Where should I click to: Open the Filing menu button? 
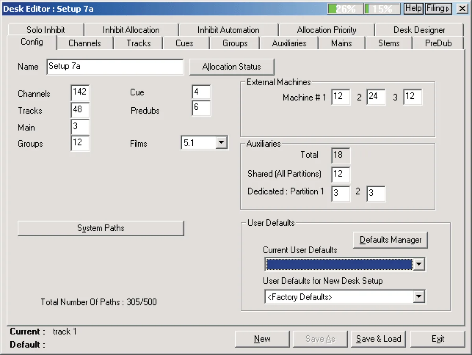(438, 9)
